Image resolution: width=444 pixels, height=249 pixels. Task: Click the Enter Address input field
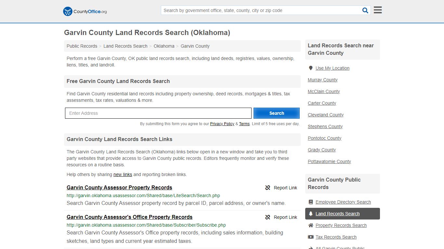pos(158,113)
